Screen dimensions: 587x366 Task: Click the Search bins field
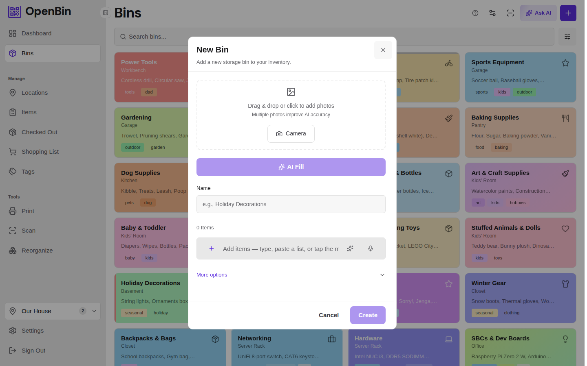click(334, 37)
